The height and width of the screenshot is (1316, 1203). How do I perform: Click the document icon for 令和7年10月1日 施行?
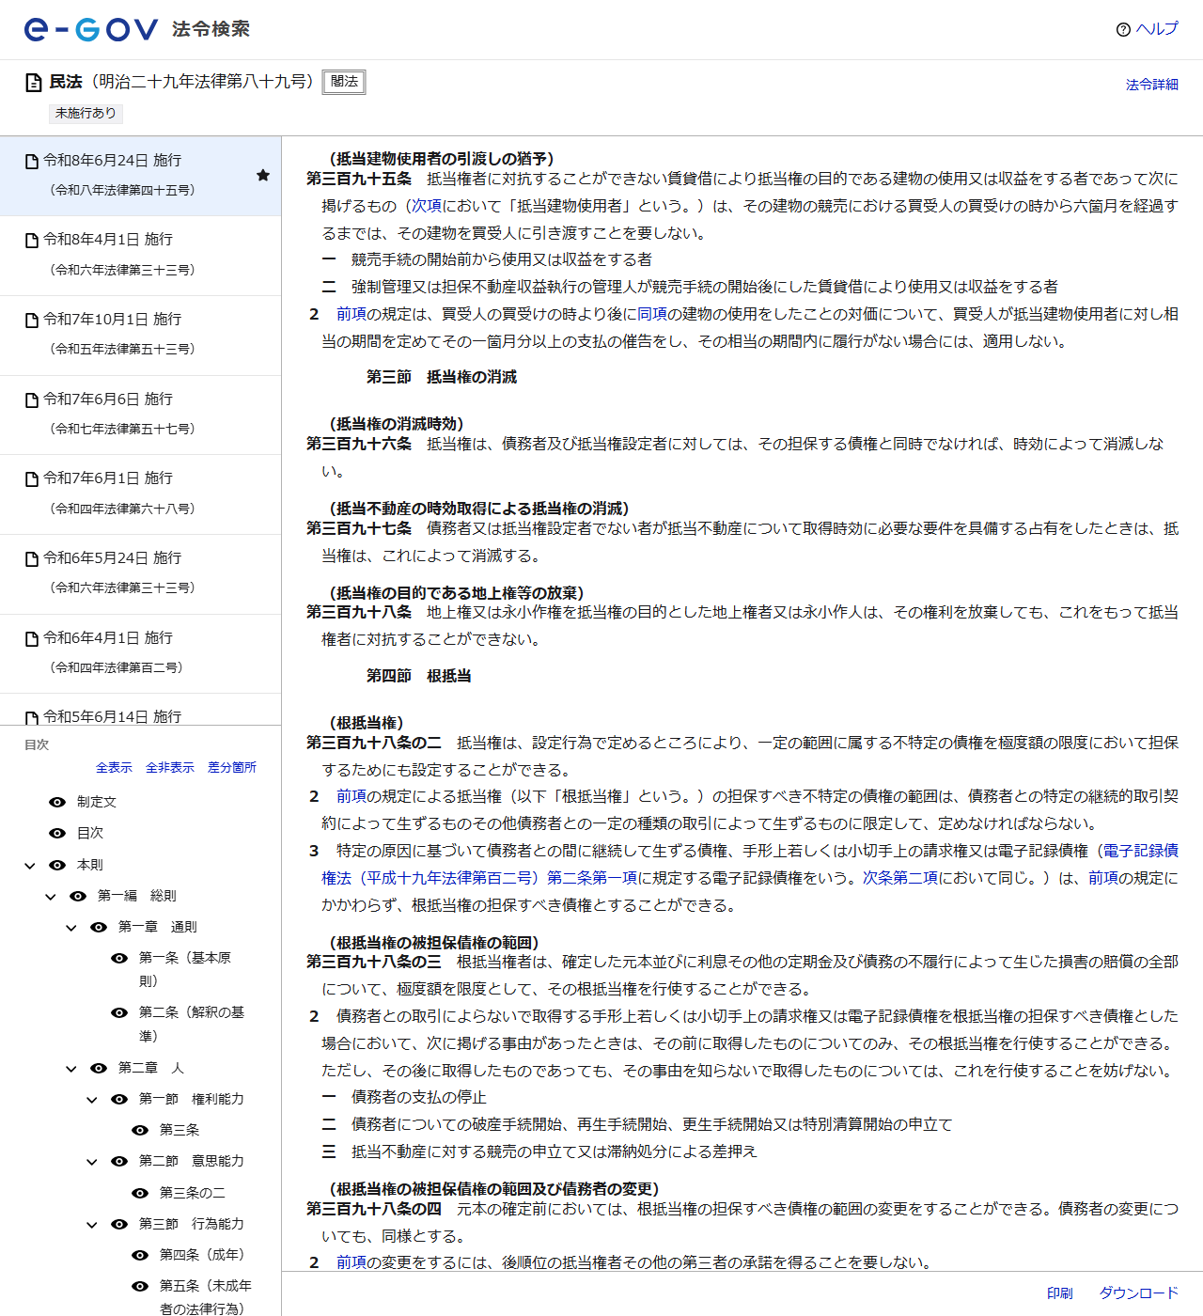click(x=32, y=321)
